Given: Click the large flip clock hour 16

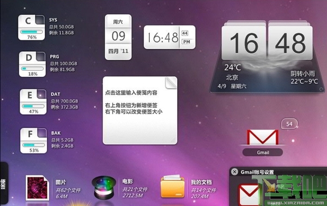Looking at the screenshot, I should (x=244, y=44).
